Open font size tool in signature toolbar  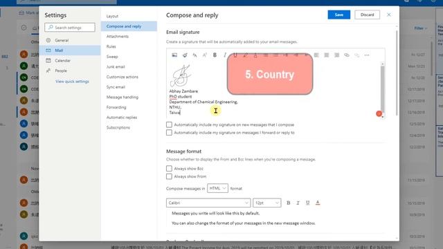click(x=195, y=55)
